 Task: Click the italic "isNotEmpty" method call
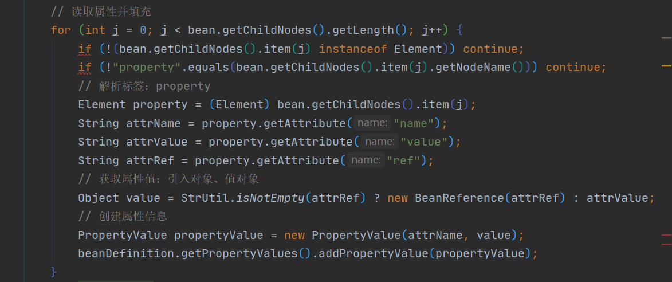[270, 198]
